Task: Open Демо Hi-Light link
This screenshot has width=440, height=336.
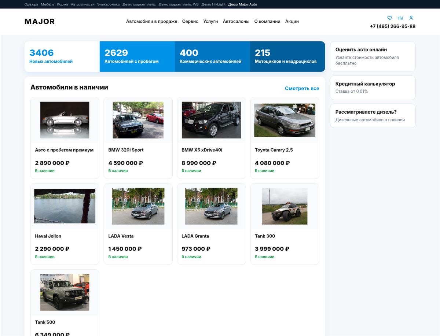Action: pos(213,4)
